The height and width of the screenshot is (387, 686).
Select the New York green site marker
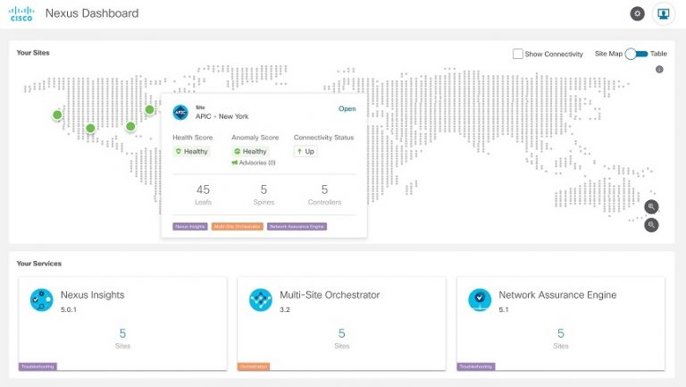click(150, 109)
